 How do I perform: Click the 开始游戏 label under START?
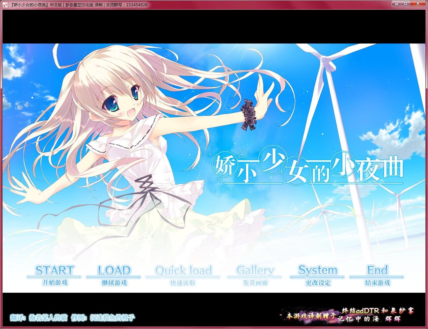click(55, 283)
